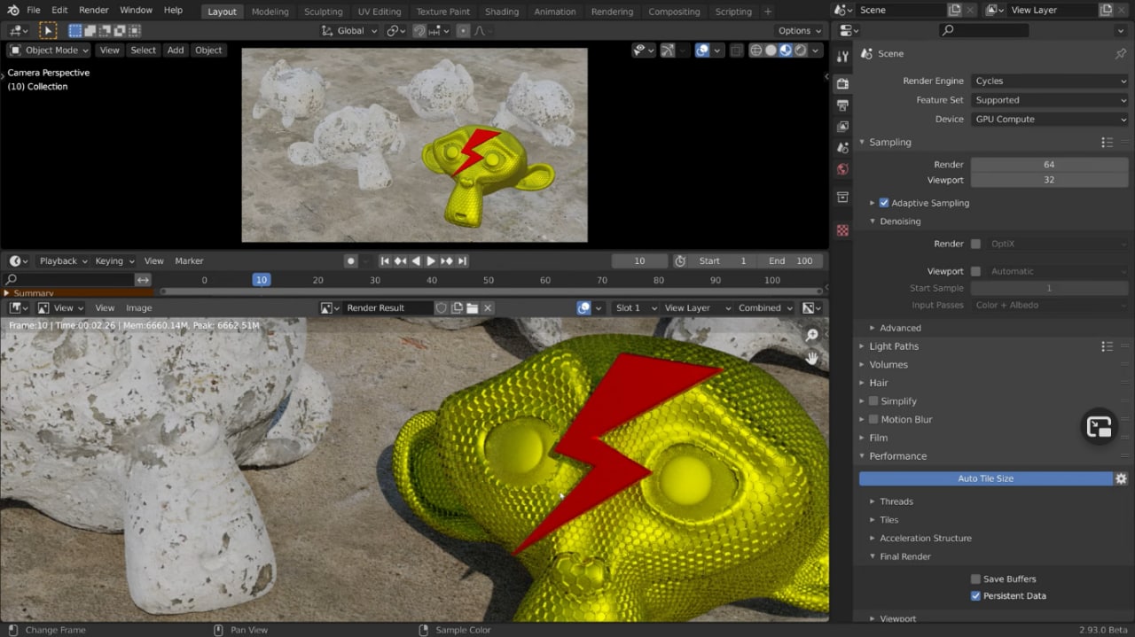Click the Auto Tile Size button
This screenshot has width=1135, height=637.
[985, 478]
